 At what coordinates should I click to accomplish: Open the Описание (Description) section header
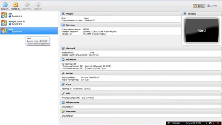tap(141, 111)
